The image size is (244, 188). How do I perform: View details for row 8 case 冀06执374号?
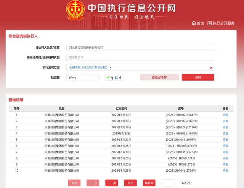pyautogui.click(x=225, y=158)
